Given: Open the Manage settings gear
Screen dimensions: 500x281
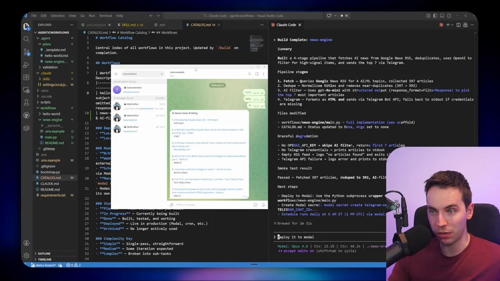Looking at the screenshot, I should point(26,256).
